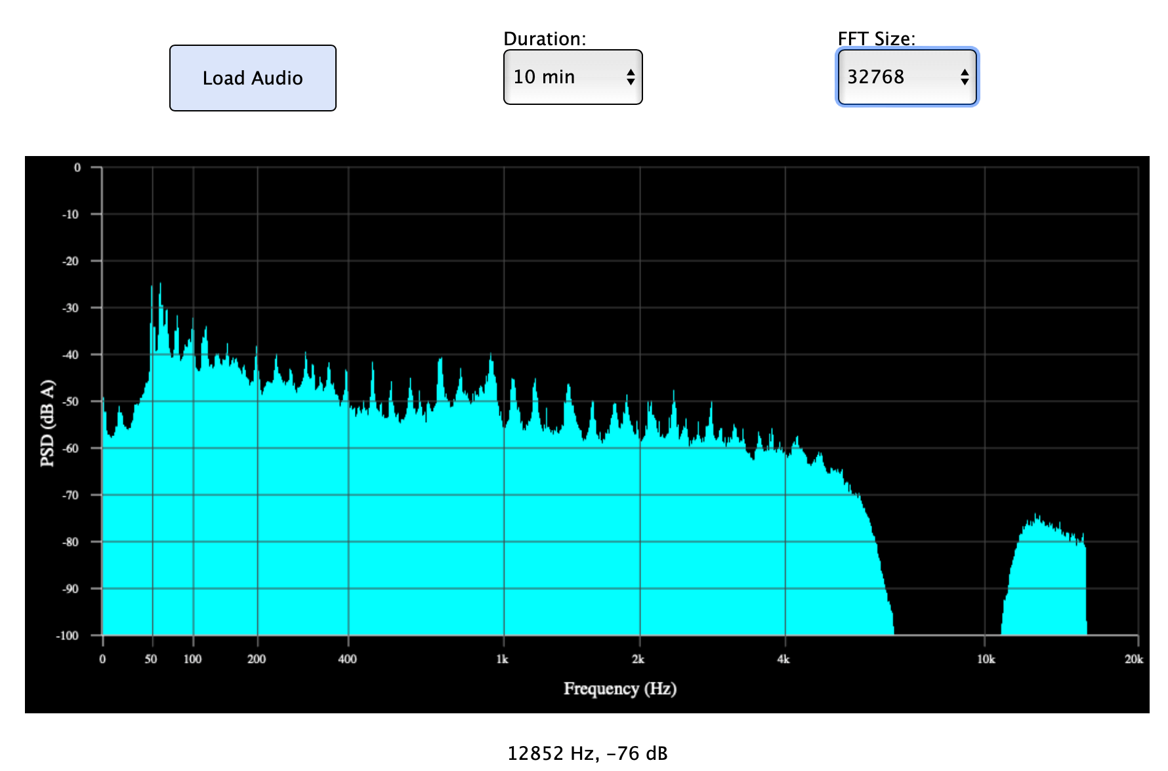Viewport: 1168px width, 771px height.
Task: Click the 50 tick label on frequency axis
Action: coord(151,659)
